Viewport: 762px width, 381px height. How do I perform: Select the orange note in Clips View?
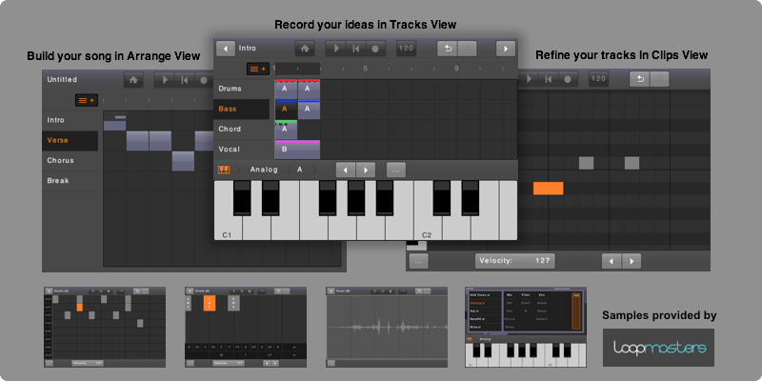(549, 189)
